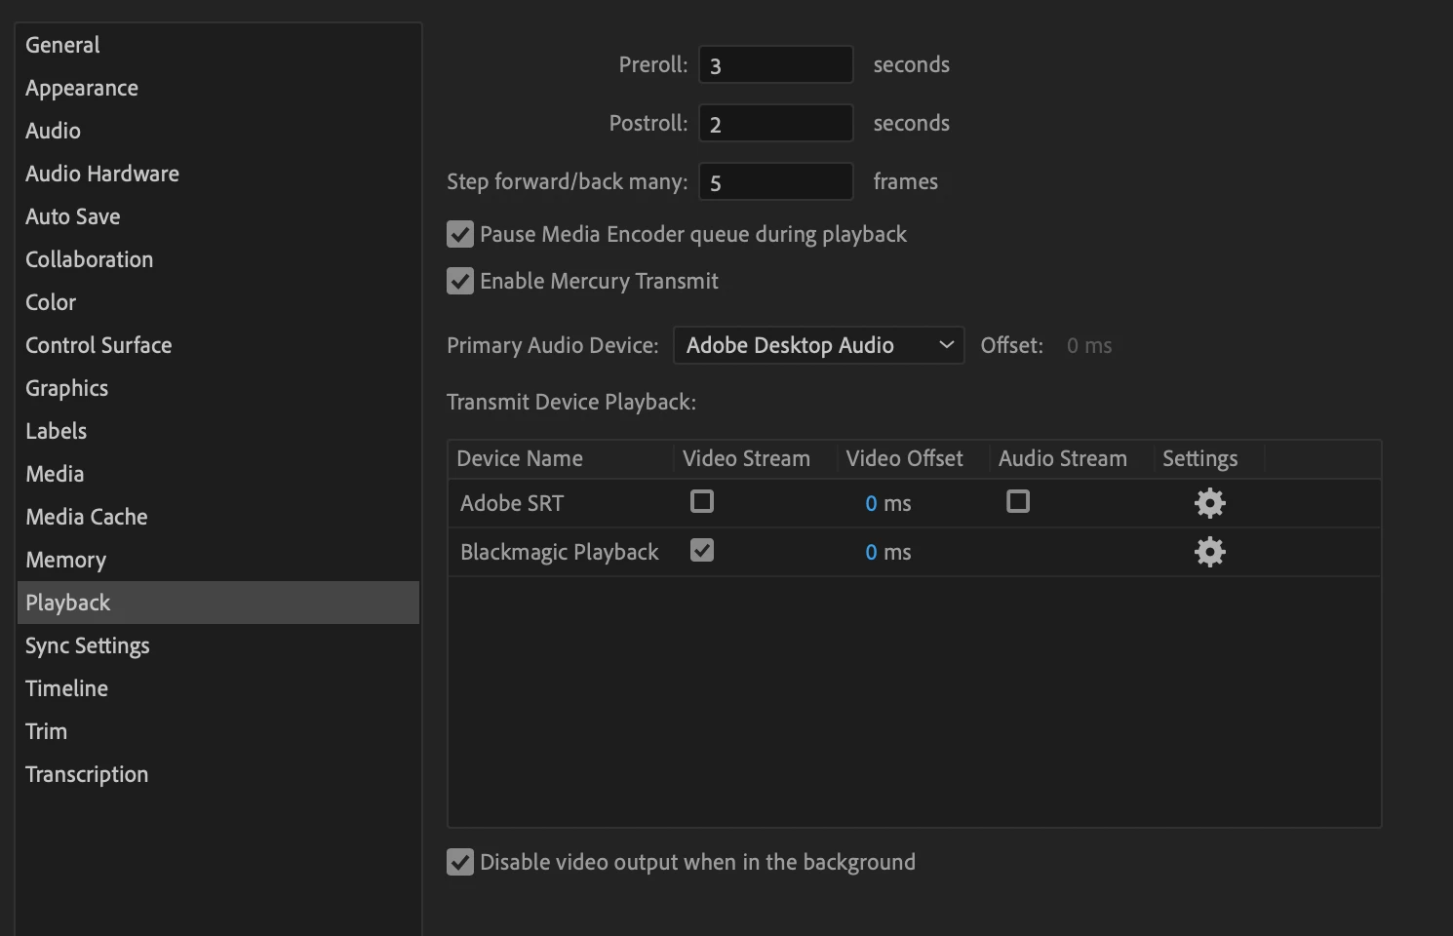Click the Step forward/back many frames field
This screenshot has width=1453, height=936.
pyautogui.click(x=775, y=182)
